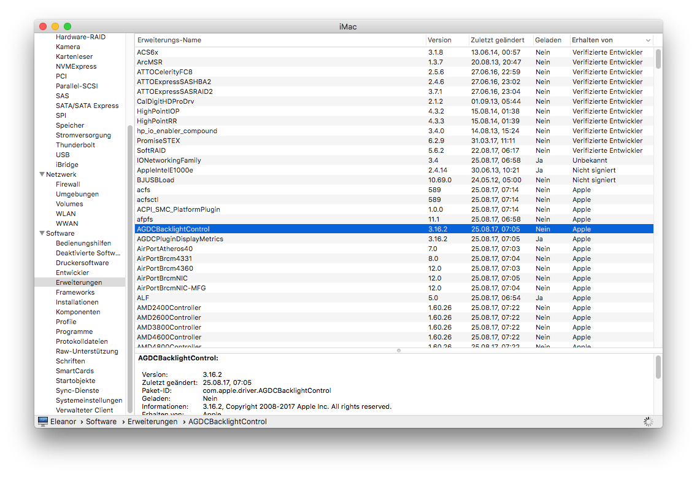This screenshot has width=697, height=477.
Task: Click the extension list vertical scrollbar
Action: 658,59
